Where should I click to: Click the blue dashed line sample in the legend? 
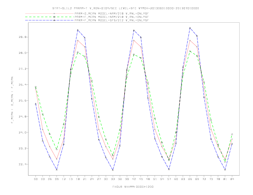pyautogui.click(x=50, y=20)
